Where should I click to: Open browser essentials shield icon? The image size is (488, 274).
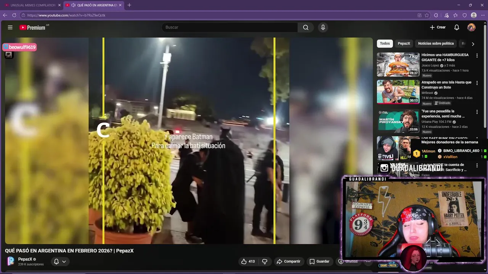(x=464, y=15)
